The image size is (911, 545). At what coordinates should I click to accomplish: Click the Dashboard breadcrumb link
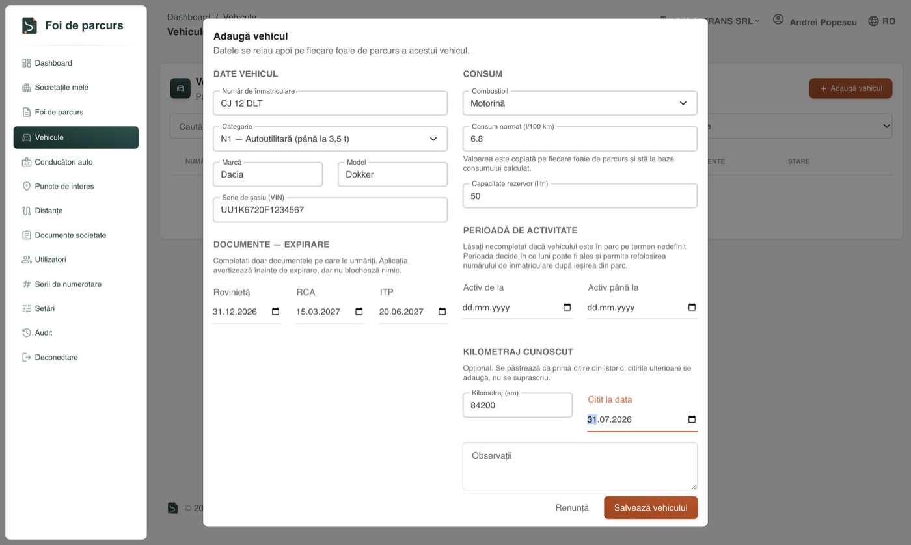tap(189, 17)
